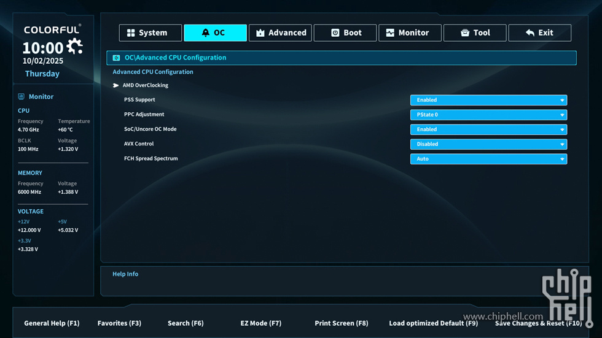This screenshot has width=602, height=338.
Task: Change the AVX Control Disabled setting
Action: pos(488,144)
